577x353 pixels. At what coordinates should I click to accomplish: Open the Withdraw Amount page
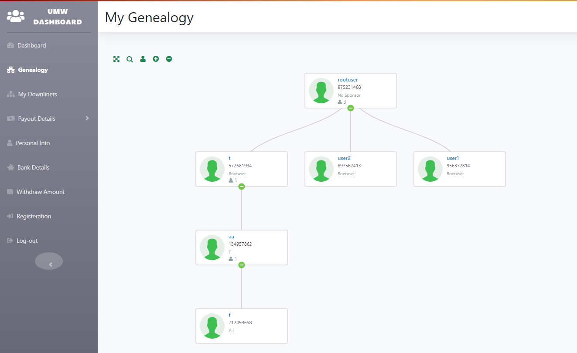[40, 192]
